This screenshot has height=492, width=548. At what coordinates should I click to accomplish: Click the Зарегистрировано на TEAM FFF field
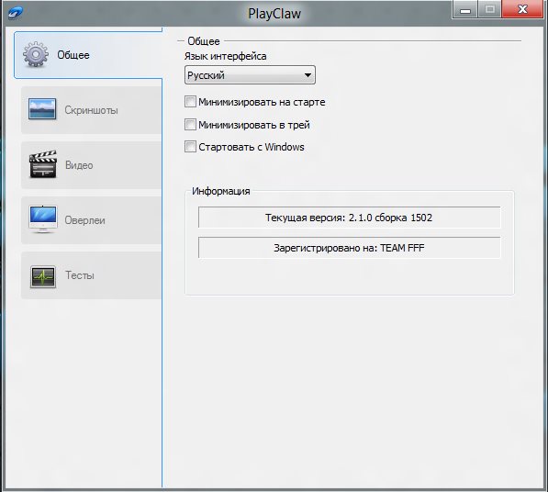coord(349,248)
